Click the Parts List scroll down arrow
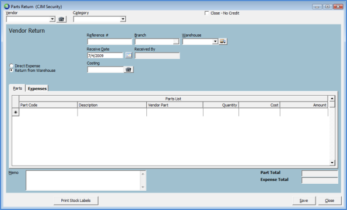Screen dimensions: 347x210 [x=332, y=163]
